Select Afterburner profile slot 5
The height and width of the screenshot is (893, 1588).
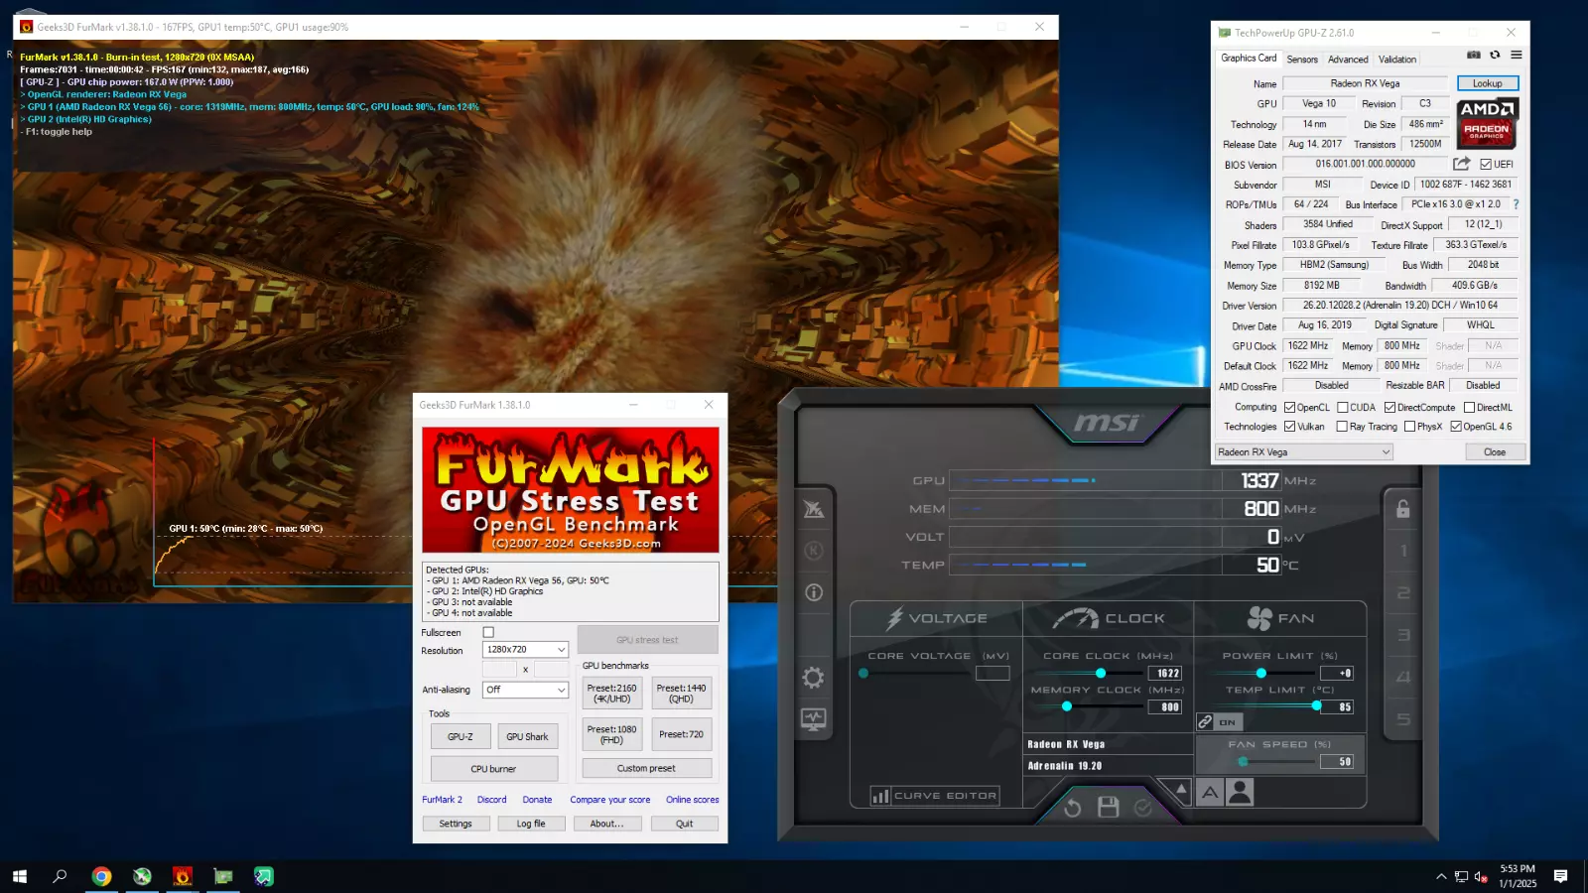point(1403,719)
